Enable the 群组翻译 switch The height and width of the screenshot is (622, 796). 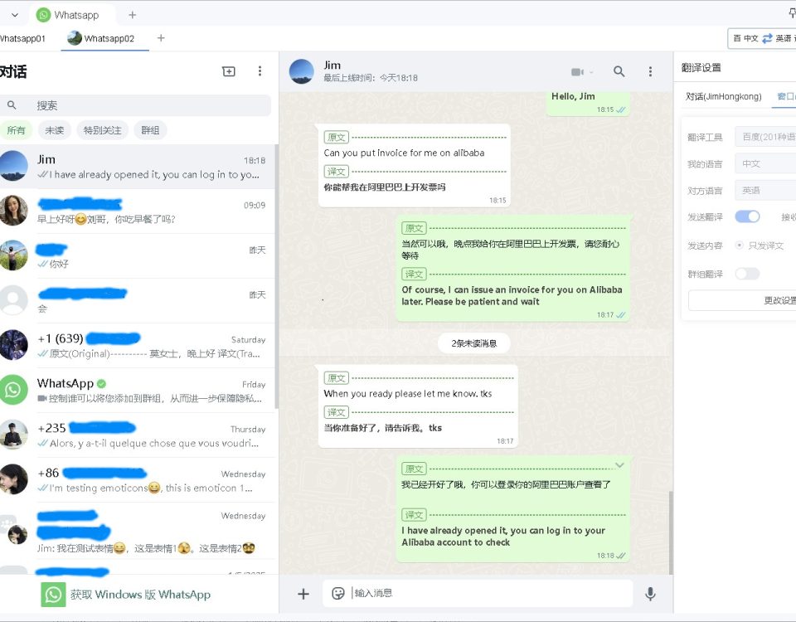(747, 275)
